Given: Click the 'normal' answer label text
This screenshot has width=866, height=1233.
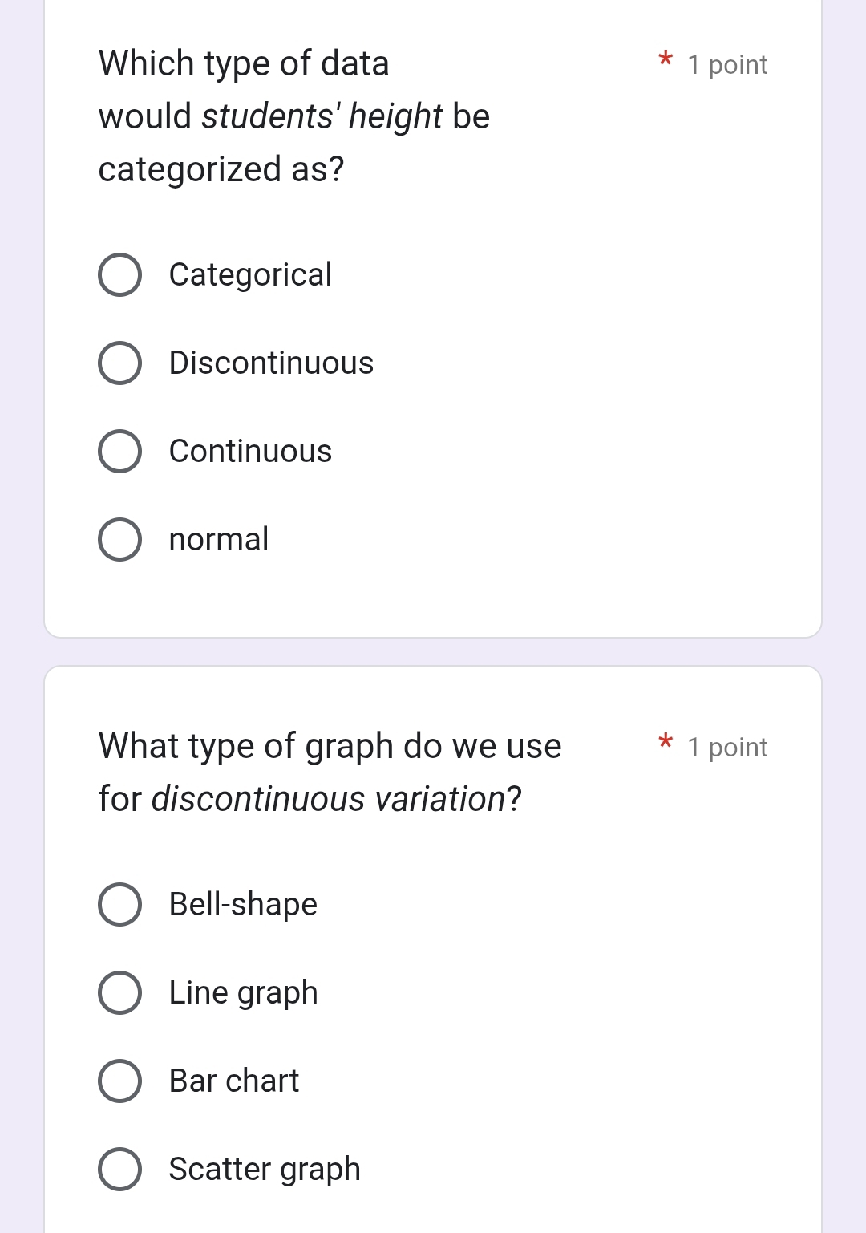Looking at the screenshot, I should coord(219,540).
